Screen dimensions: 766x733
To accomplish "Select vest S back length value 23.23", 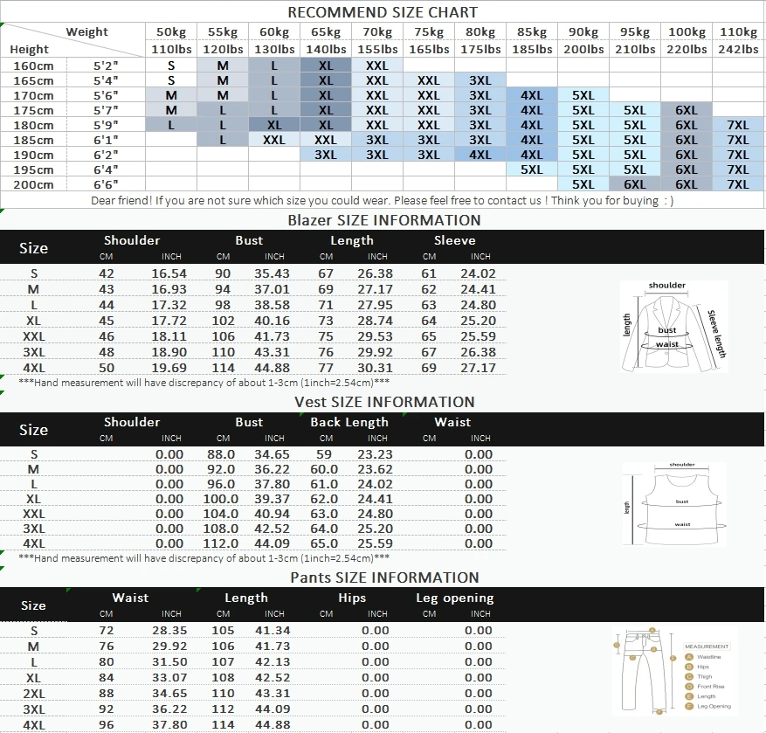I will 376,454.
